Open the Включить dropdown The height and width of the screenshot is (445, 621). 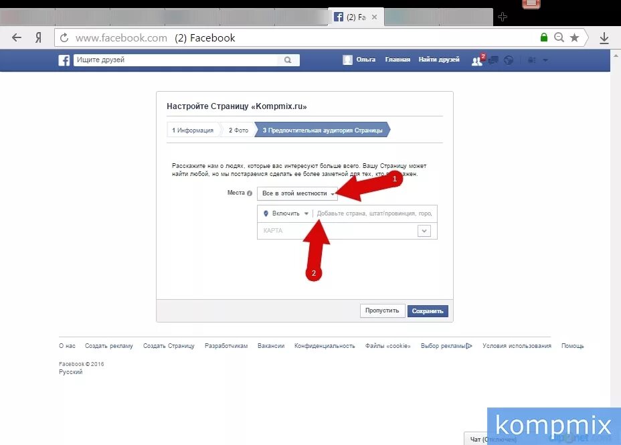[x=286, y=213]
